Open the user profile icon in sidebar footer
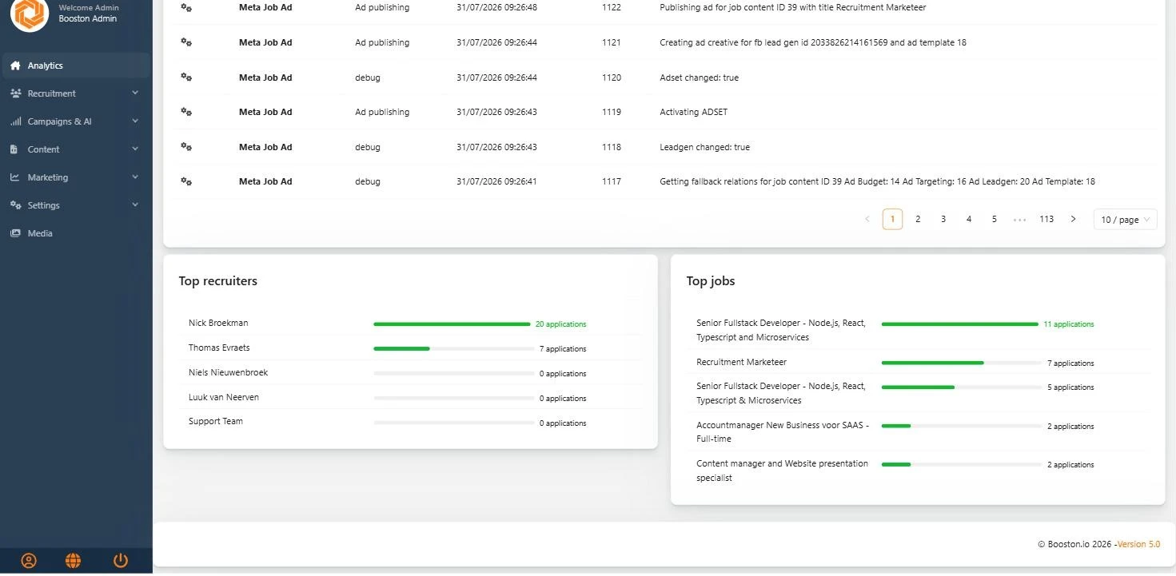The width and height of the screenshot is (1176, 576). tap(29, 561)
